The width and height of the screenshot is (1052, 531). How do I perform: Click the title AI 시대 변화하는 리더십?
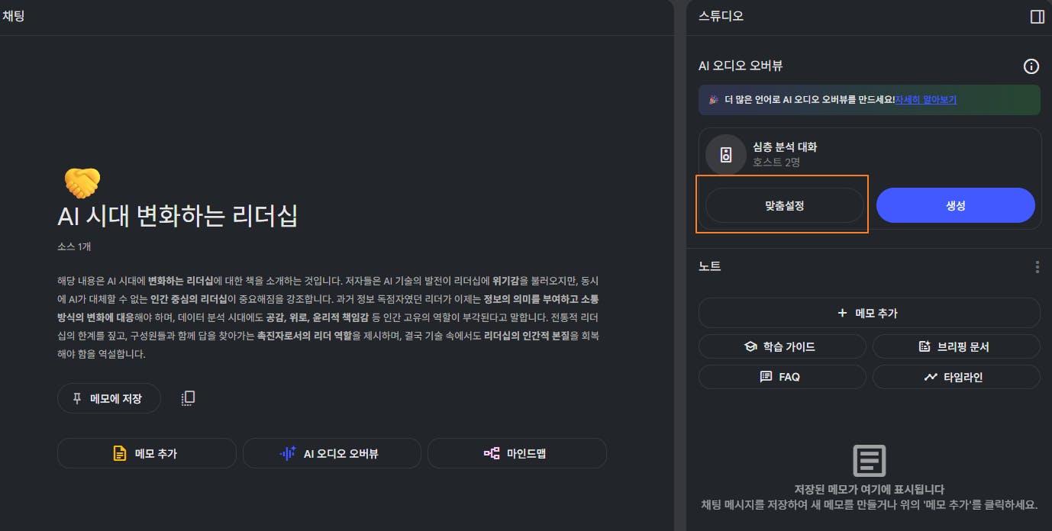click(177, 217)
